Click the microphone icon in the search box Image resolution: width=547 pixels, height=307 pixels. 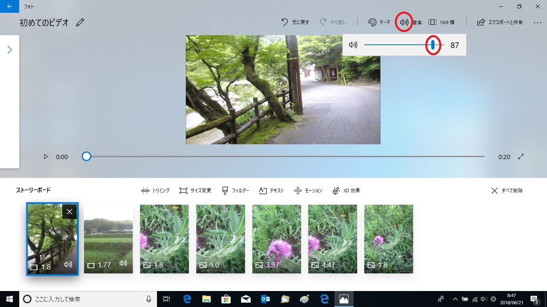coord(149,299)
